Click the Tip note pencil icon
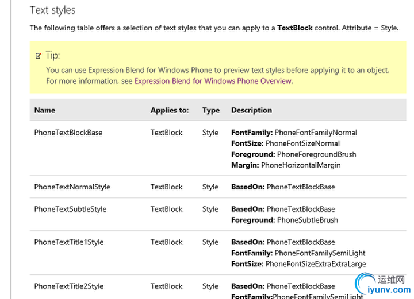This screenshot has height=299, width=414. [x=39, y=56]
